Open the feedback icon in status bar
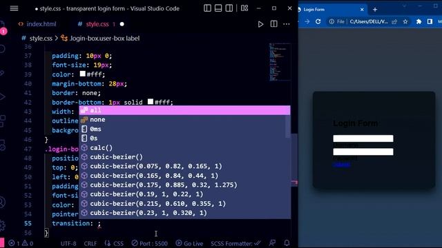The image size is (442, 248). [272, 243]
